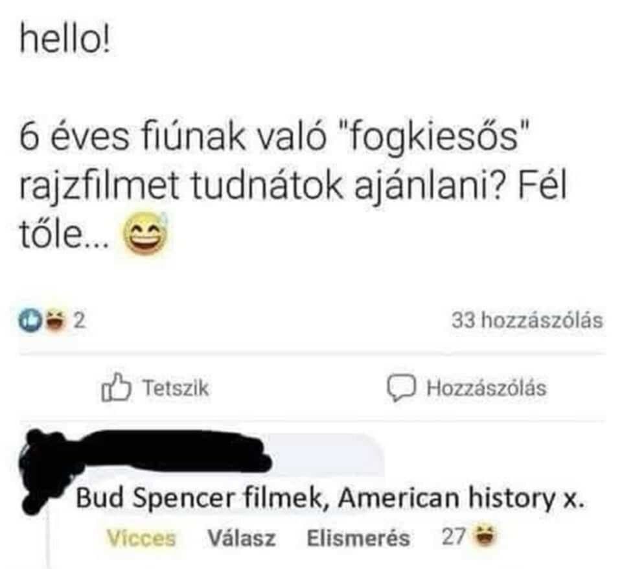Open the 27 reactions count on the comment

[454, 537]
